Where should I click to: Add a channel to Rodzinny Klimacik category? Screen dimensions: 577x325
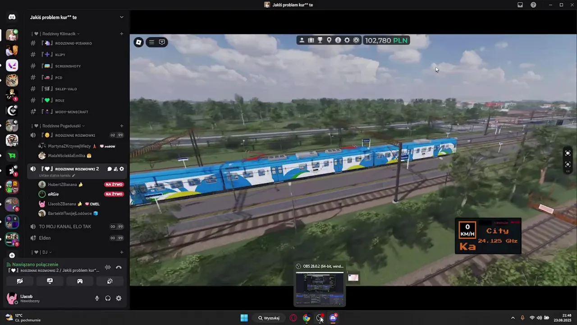pyautogui.click(x=122, y=34)
